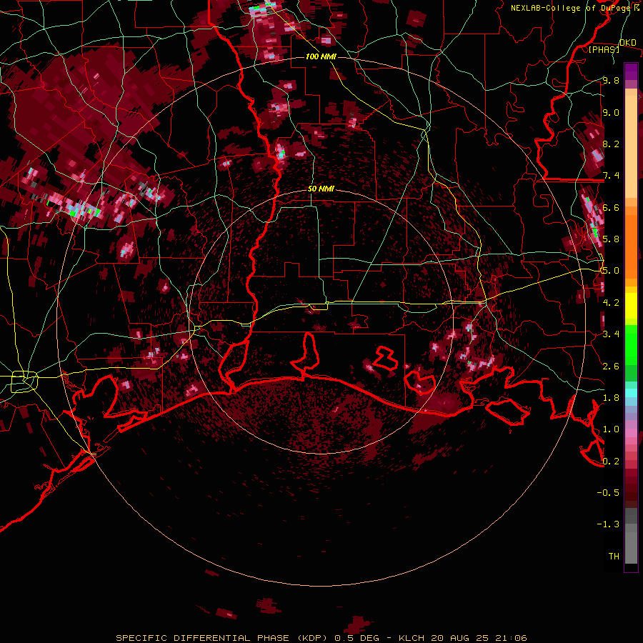Pick the gray segment of the color bar
This screenshot has width=643, height=643.
[631, 537]
